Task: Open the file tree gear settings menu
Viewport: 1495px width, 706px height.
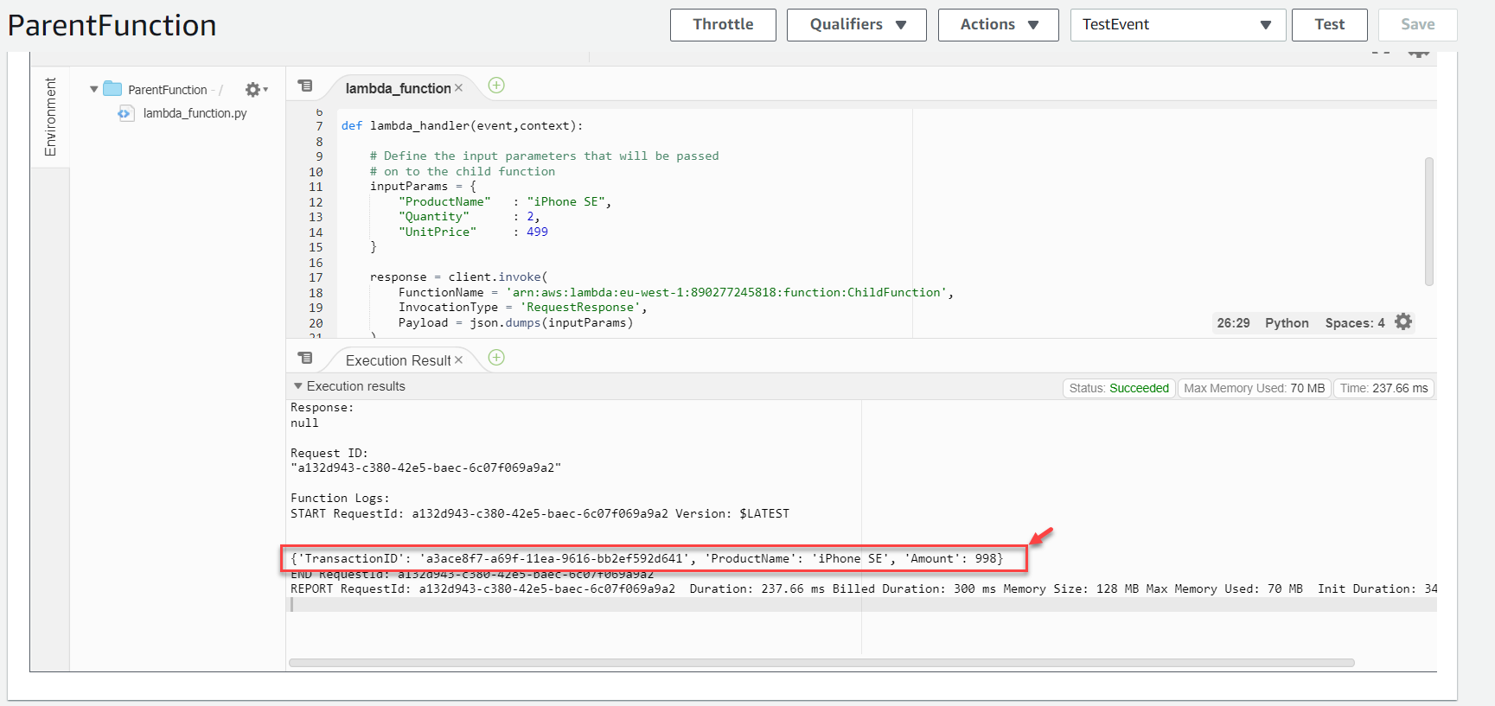Action: click(255, 90)
